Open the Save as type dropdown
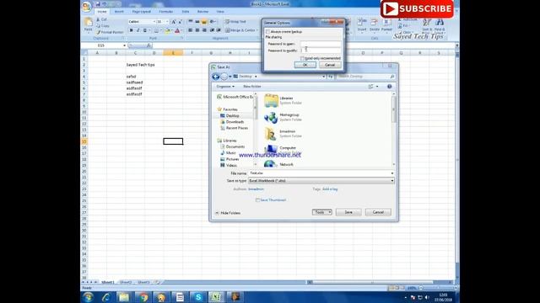Screen dimensions: 540x303 click(391, 181)
